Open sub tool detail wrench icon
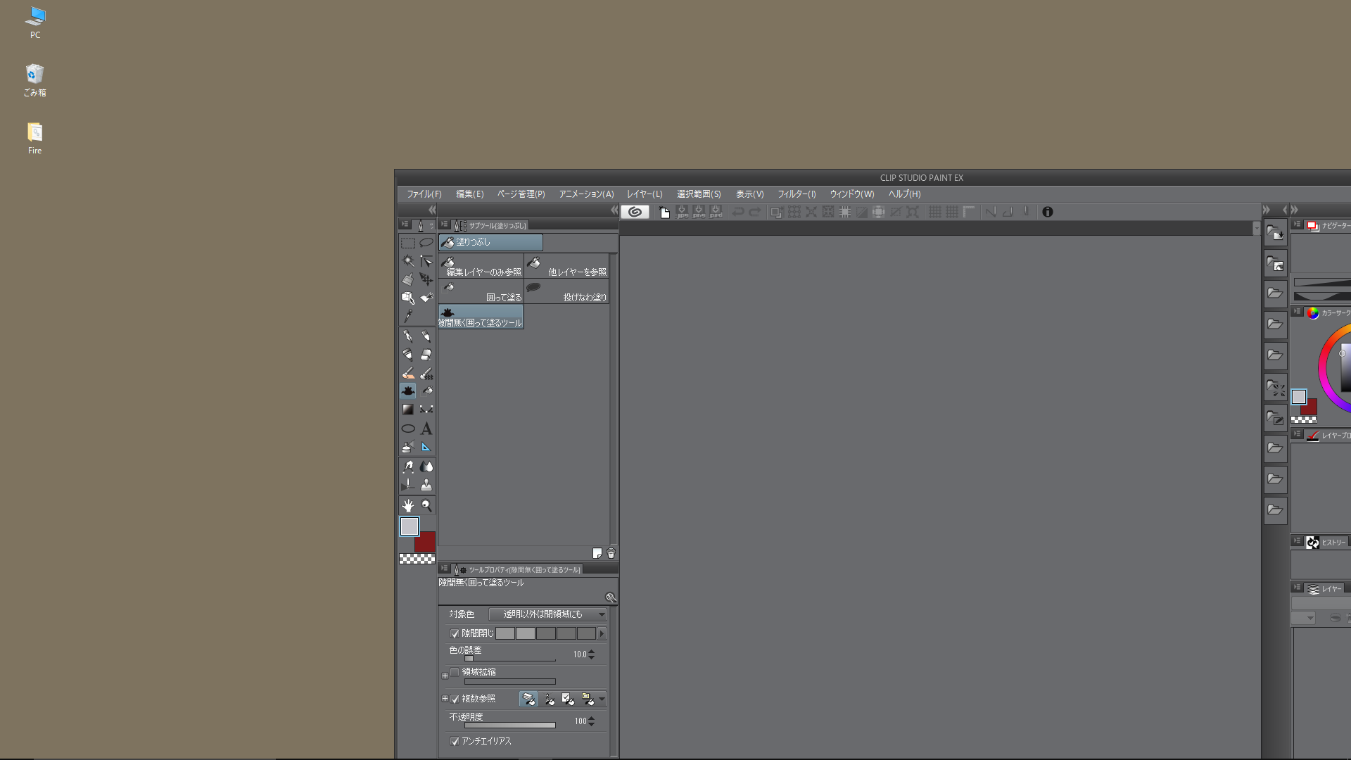The image size is (1351, 760). coord(611,597)
